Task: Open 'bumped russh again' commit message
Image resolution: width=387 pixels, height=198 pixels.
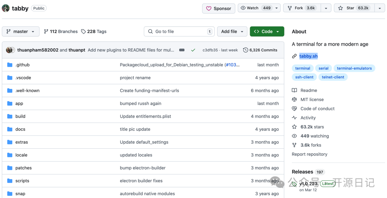Action: 141,103
